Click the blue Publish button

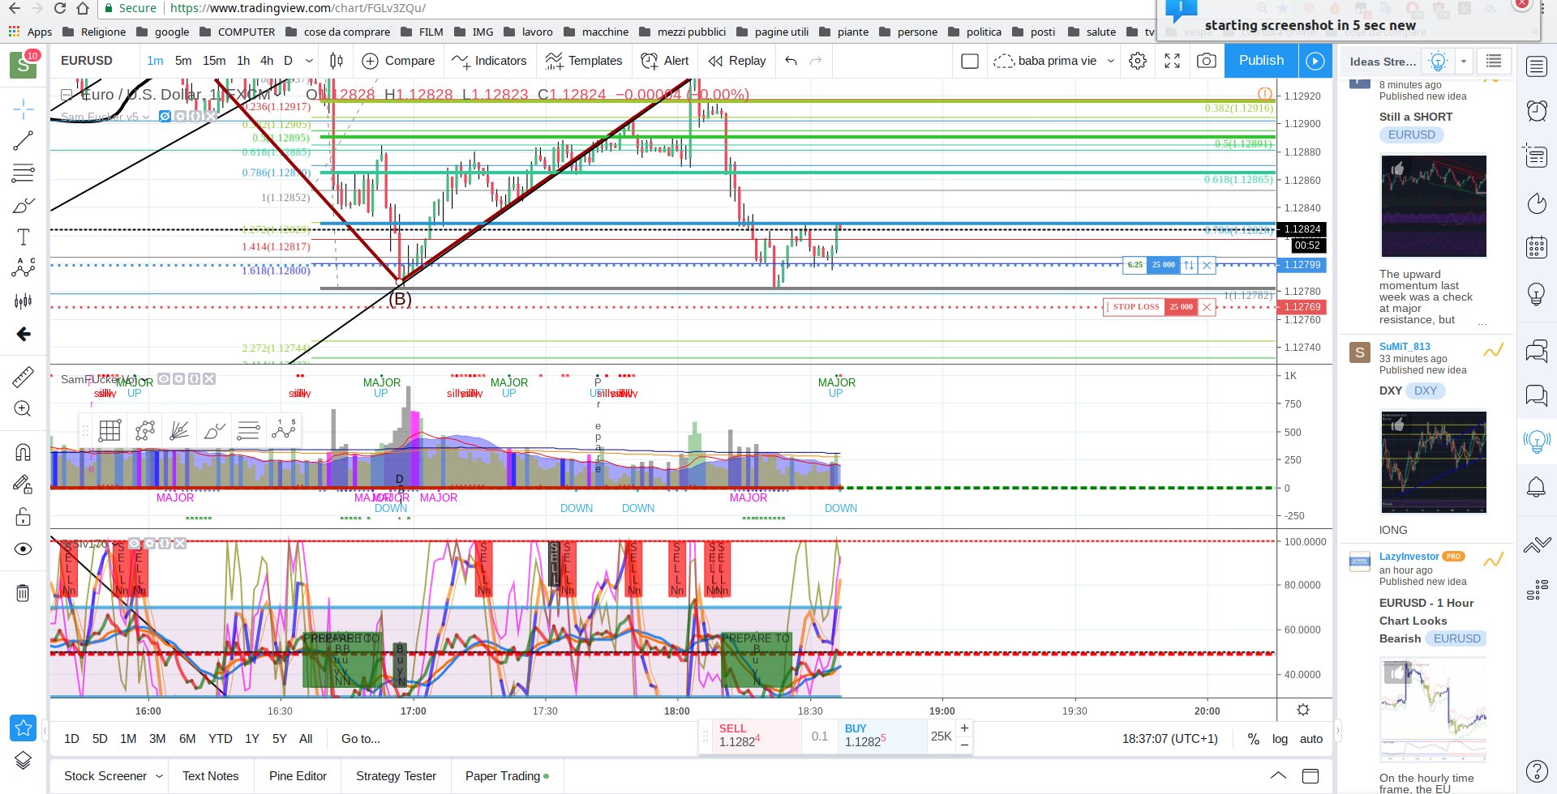coord(1261,61)
